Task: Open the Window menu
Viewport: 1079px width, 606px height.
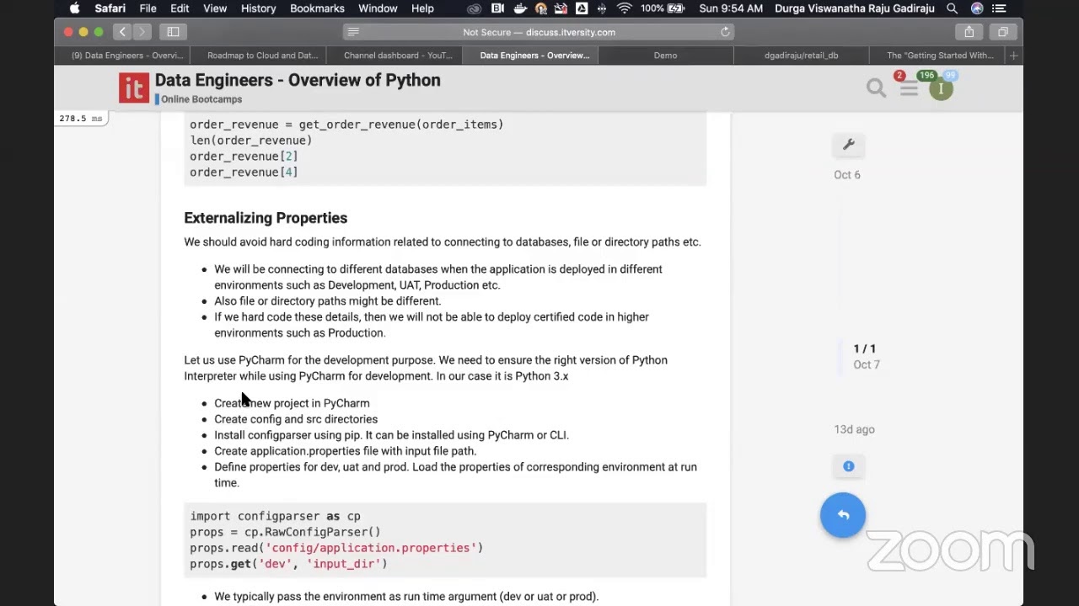Action: coord(378,8)
